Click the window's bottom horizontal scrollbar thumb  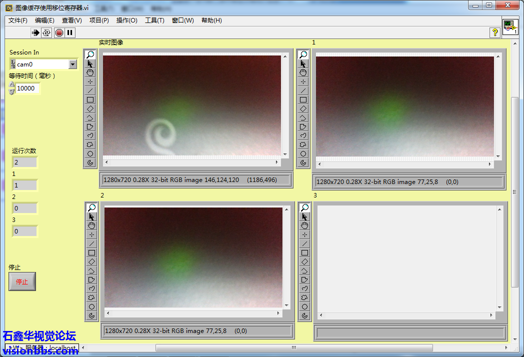coord(294,348)
